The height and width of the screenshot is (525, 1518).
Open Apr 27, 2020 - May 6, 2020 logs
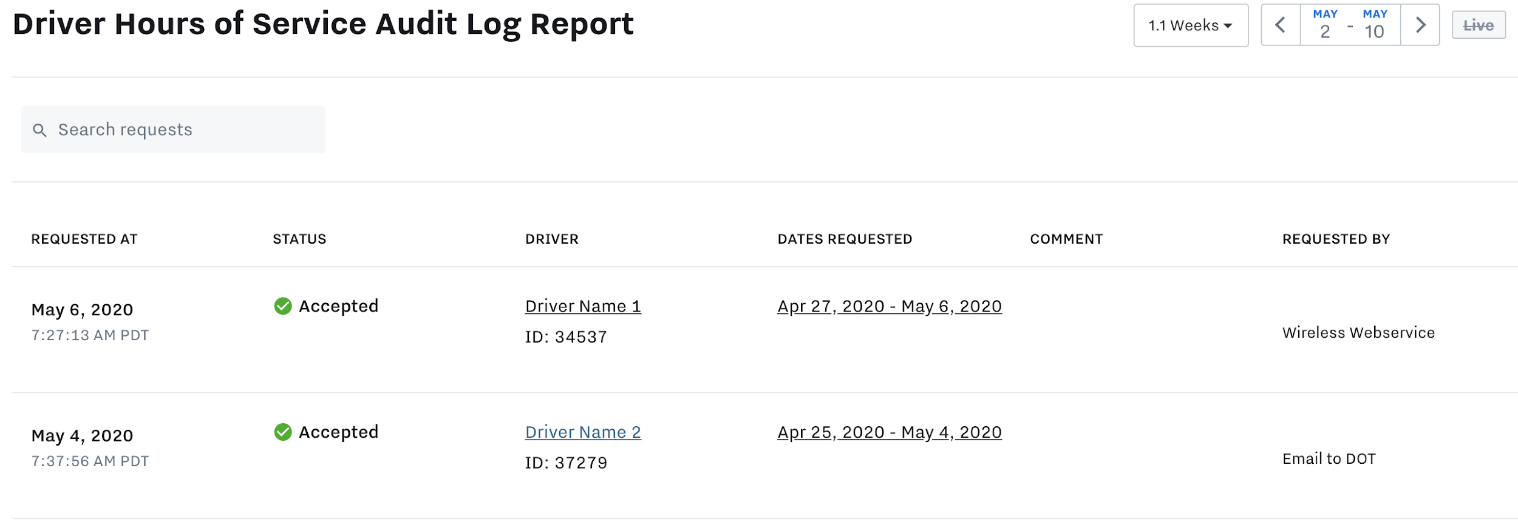(x=889, y=307)
